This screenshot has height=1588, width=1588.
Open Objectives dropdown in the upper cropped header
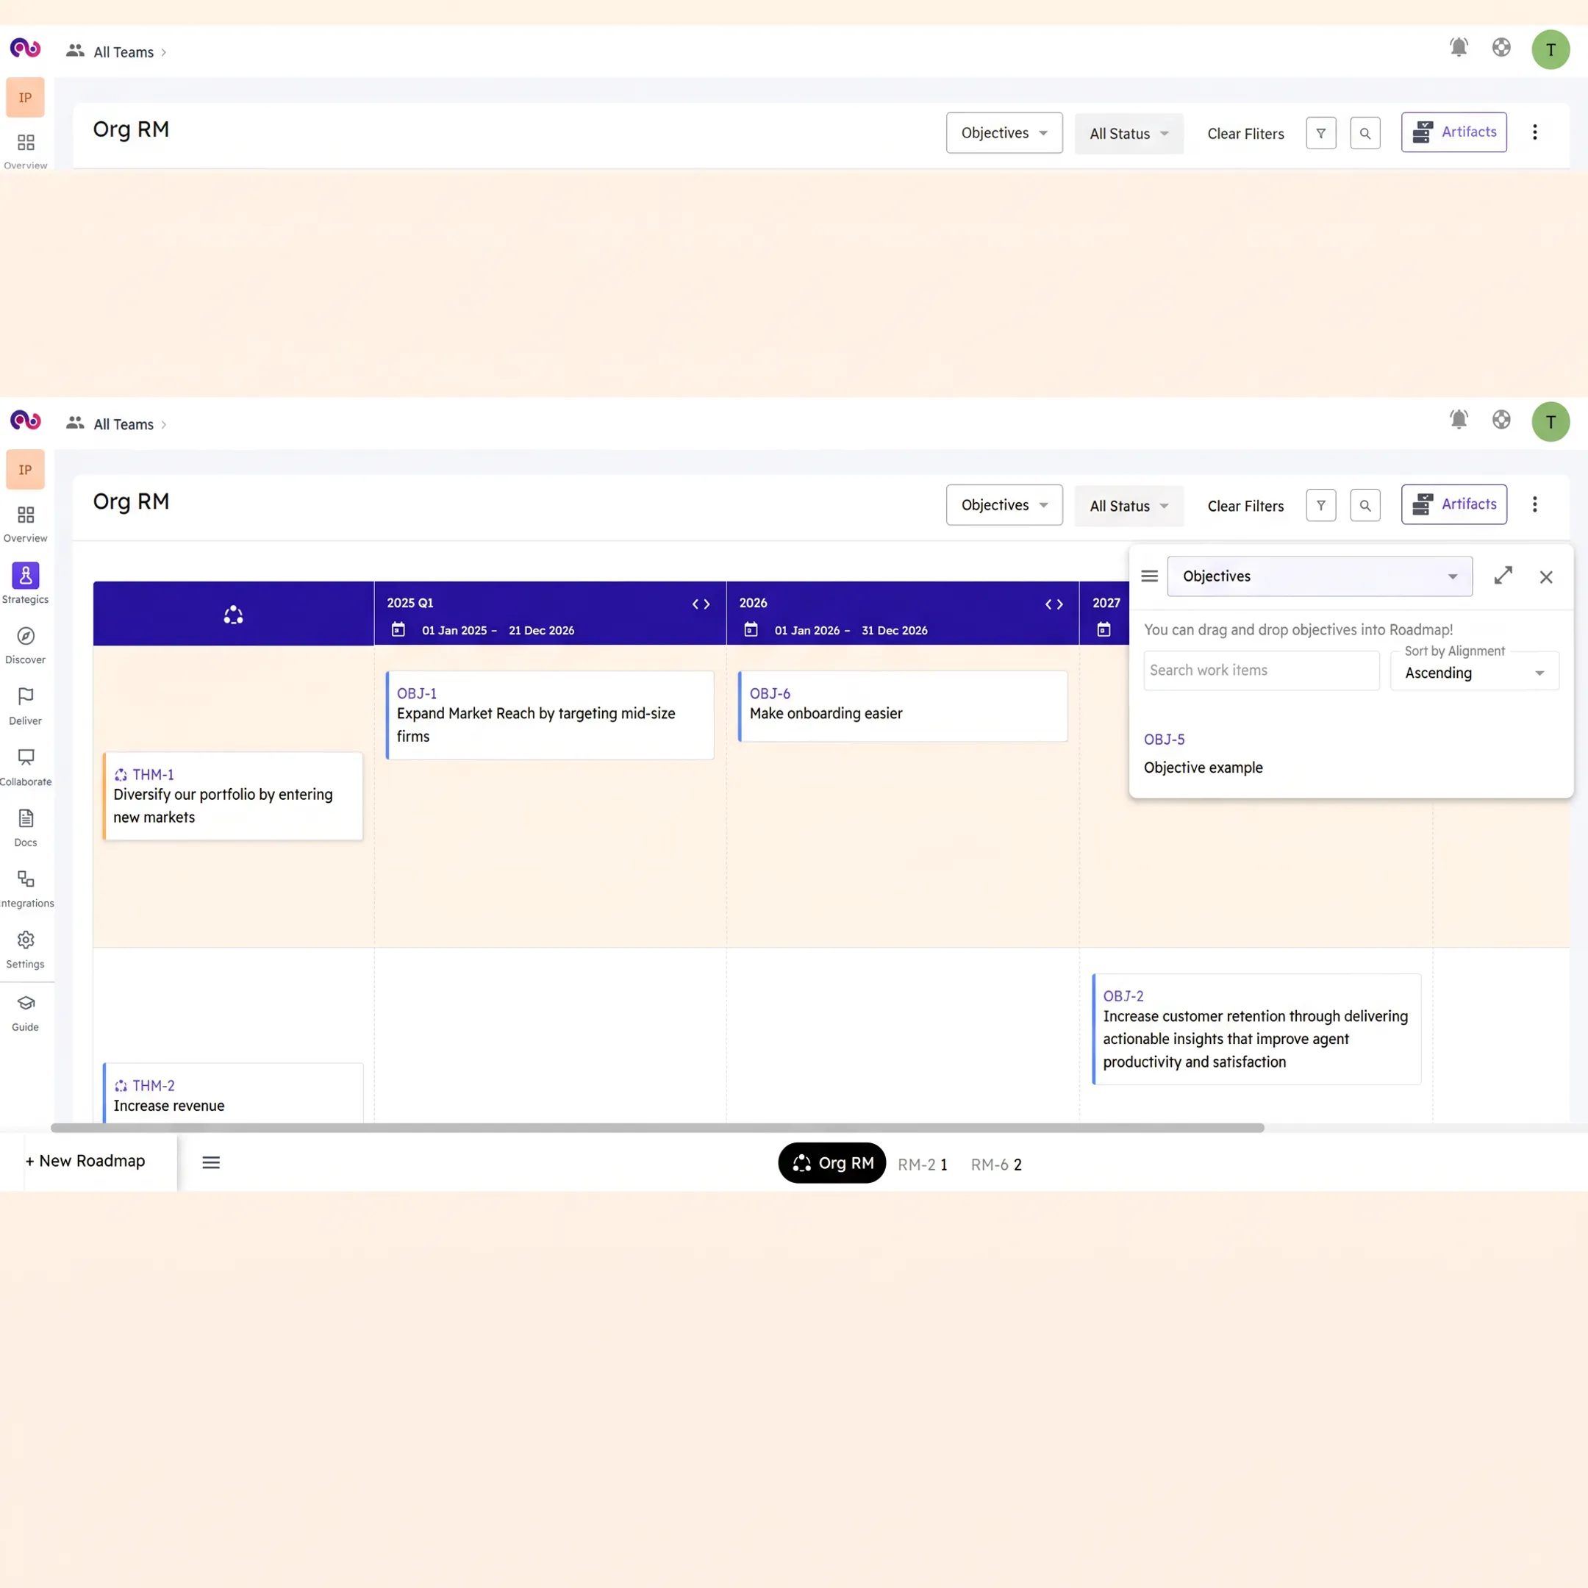click(1004, 132)
